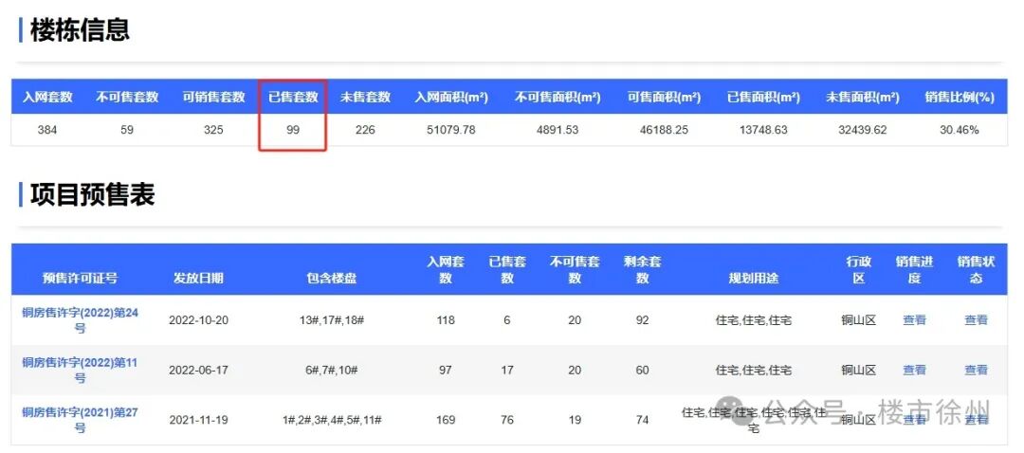Select the unsold count value 226
The width and height of the screenshot is (1024, 453).
click(365, 130)
